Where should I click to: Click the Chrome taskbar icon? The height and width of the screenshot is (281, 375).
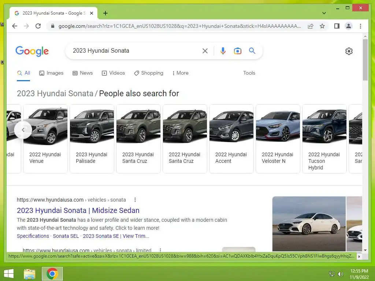(52, 274)
